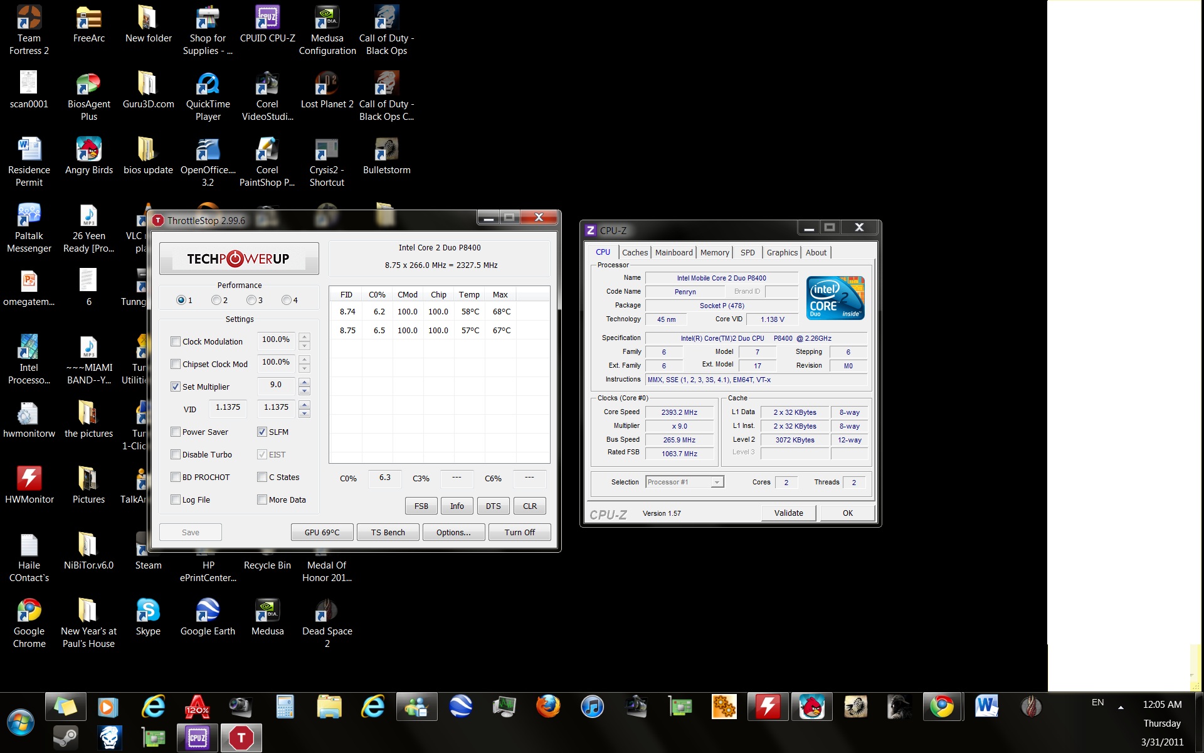Image resolution: width=1204 pixels, height=753 pixels.
Task: Enable Clock Modulation checkbox
Action: pos(176,341)
